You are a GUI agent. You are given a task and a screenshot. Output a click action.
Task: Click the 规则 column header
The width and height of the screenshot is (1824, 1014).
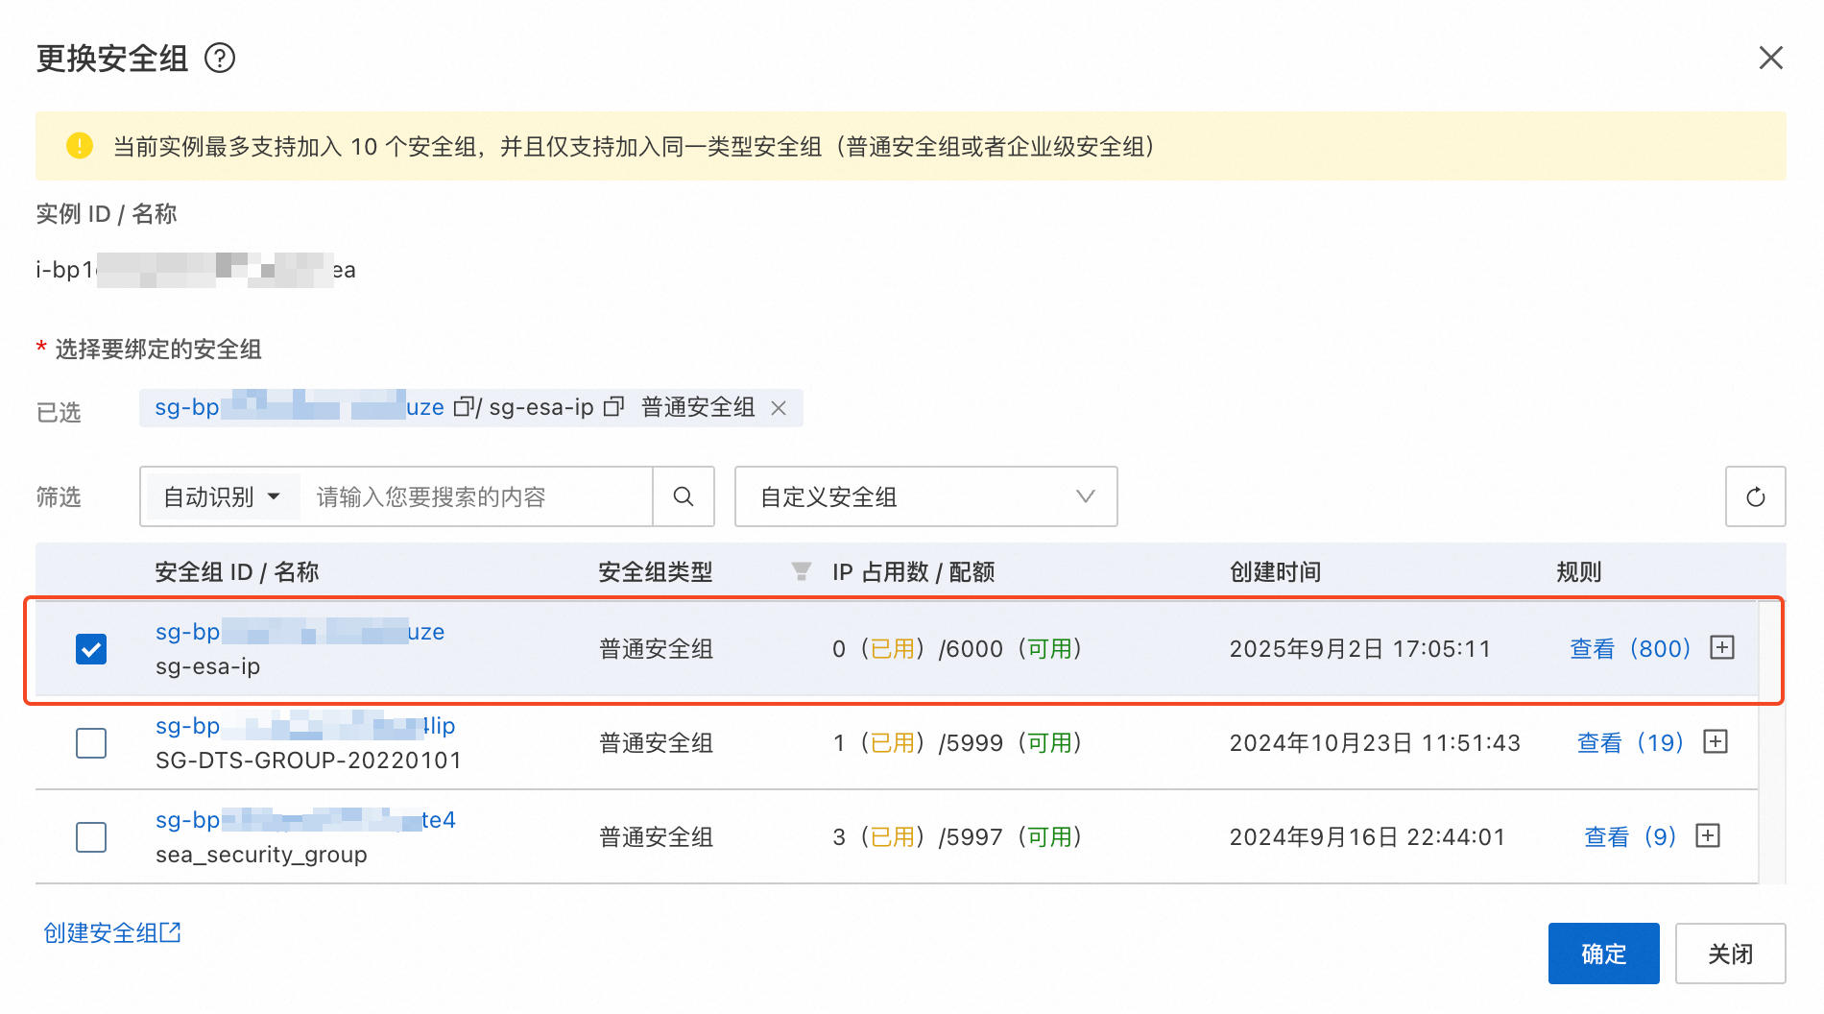tap(1579, 572)
